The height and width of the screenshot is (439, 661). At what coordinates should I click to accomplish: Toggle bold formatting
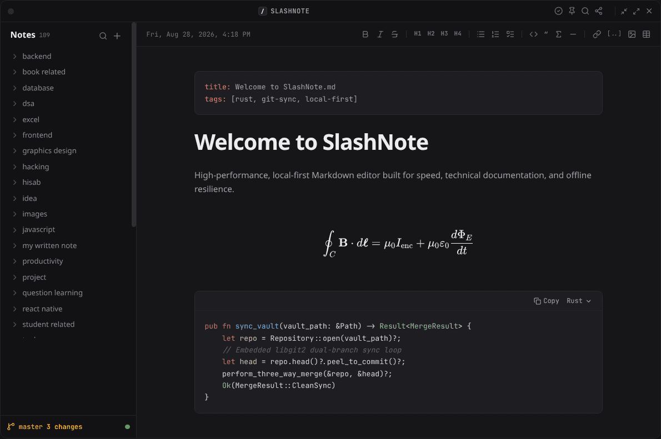click(365, 34)
